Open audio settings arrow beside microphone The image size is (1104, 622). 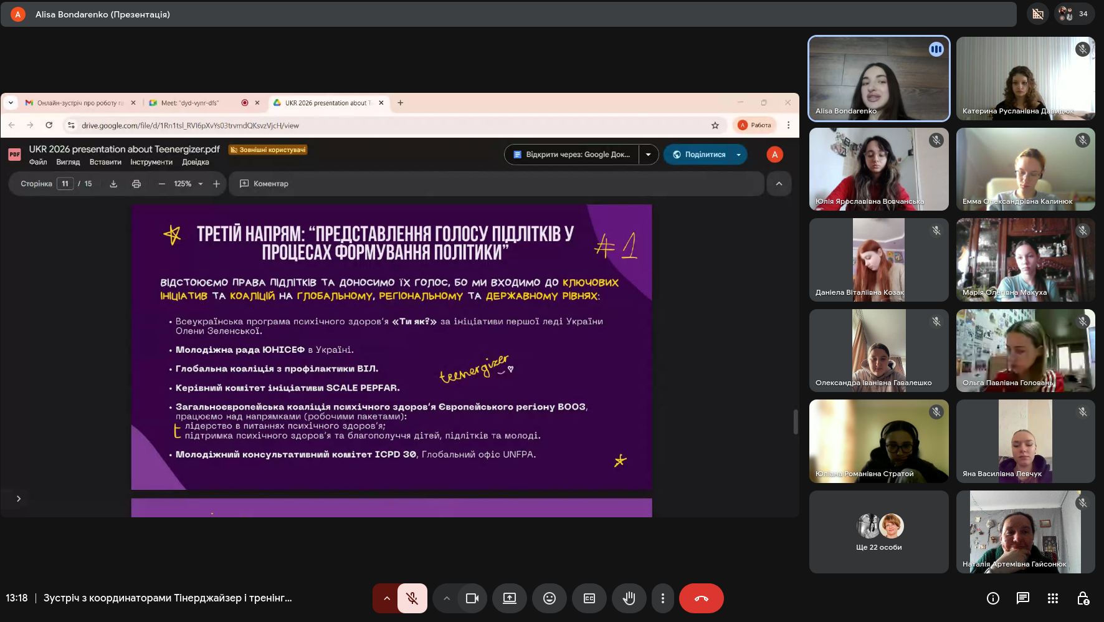[x=386, y=598]
